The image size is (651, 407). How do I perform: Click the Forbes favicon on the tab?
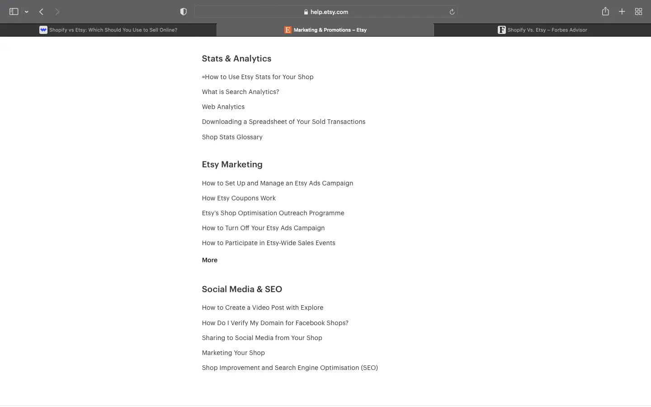501,30
